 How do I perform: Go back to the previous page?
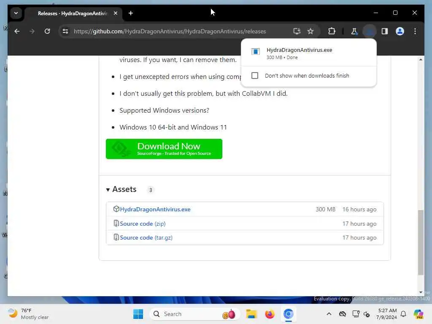point(17,31)
